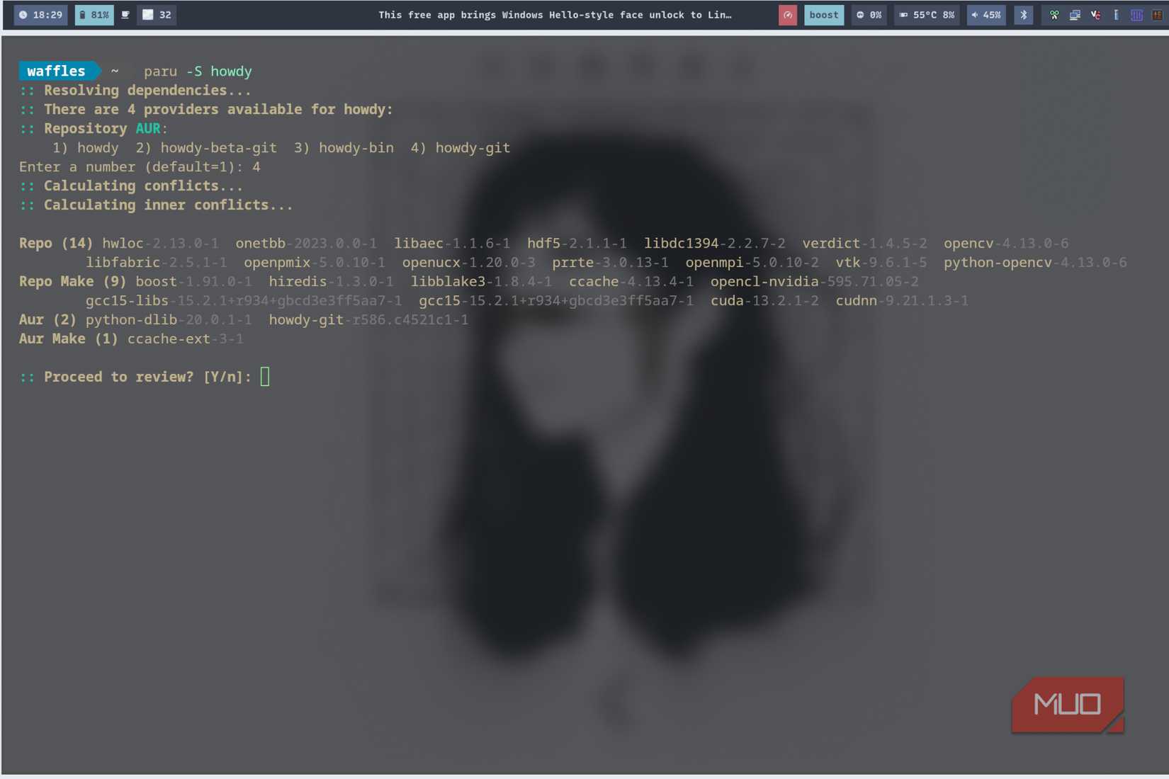Screen dimensions: 1169x779
Task: Click the orange tray icon at bar end
Action: point(1157,15)
